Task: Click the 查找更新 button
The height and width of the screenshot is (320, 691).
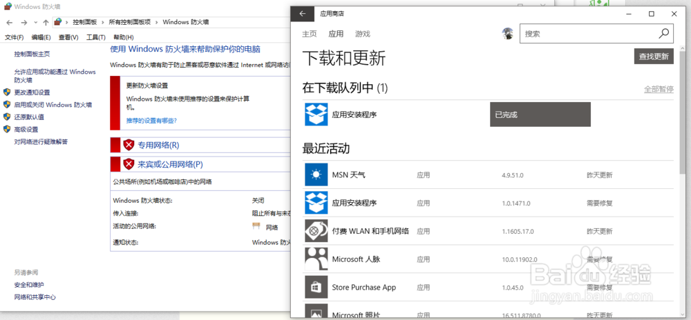Action: pyautogui.click(x=654, y=57)
